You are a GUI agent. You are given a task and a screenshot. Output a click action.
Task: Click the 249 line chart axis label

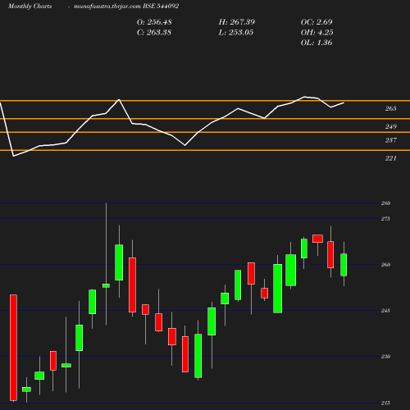point(390,126)
